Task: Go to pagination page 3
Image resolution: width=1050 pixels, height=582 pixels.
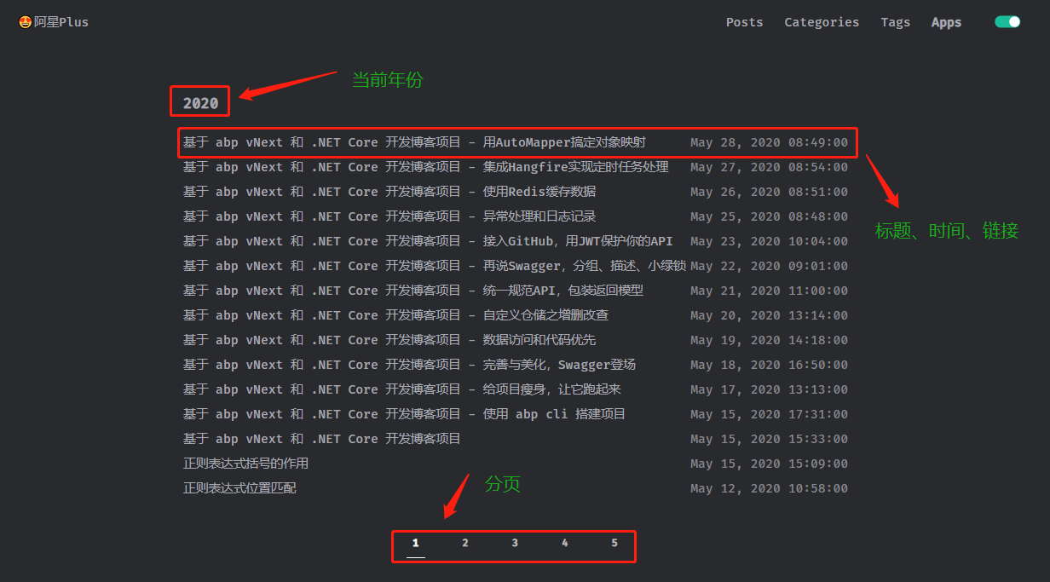Action: pos(515,543)
